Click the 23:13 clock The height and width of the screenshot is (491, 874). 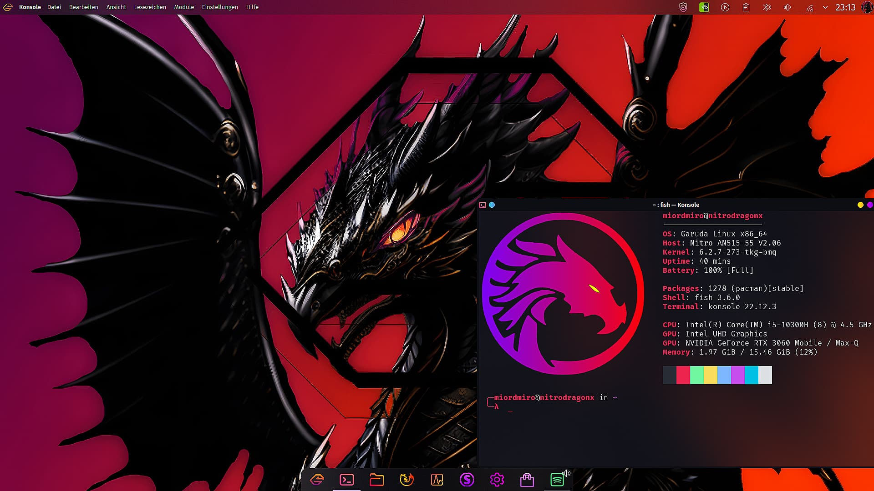tap(845, 7)
